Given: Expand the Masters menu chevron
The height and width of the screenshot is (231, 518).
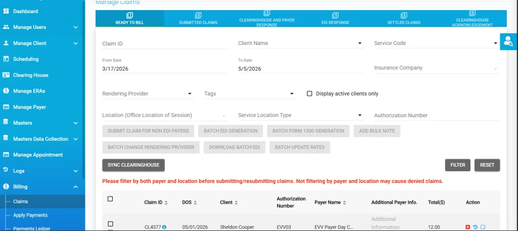Looking at the screenshot, I should pos(76,123).
